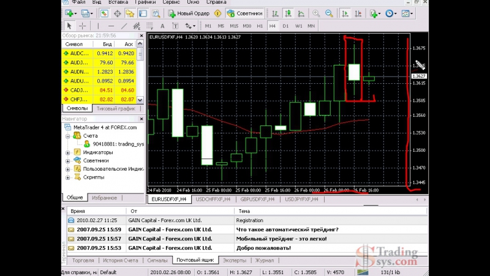Switch to M15 timeframe
The height and width of the screenshot is (276, 490).
(x=234, y=26)
